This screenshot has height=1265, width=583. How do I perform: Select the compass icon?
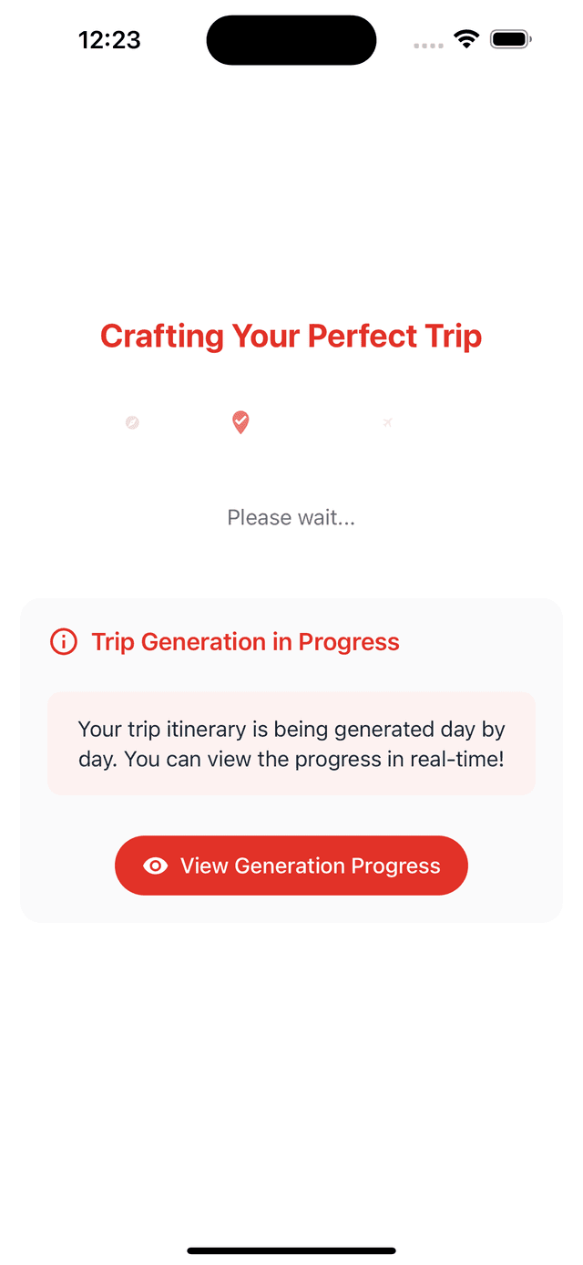(x=132, y=422)
